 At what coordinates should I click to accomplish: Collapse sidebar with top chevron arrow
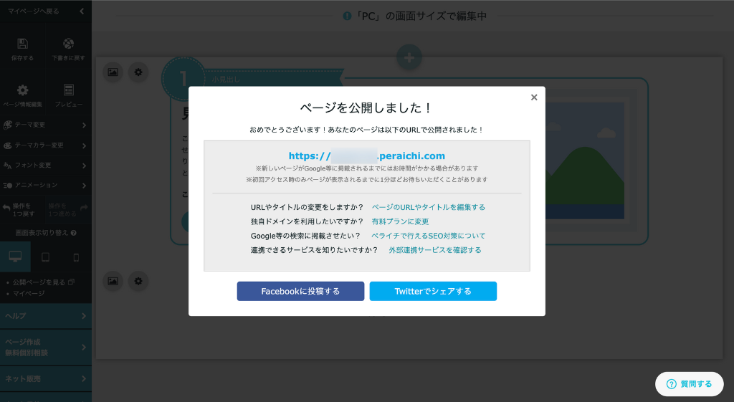82,11
